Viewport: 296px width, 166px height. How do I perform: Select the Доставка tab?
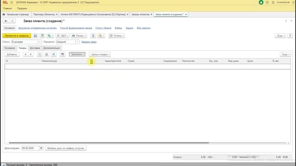pyautogui.click(x=35, y=48)
